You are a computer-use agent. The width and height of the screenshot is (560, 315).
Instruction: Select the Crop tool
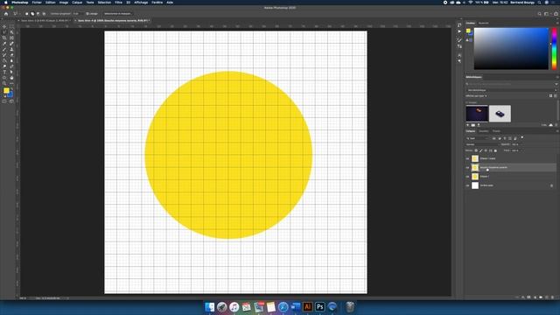coord(4,38)
